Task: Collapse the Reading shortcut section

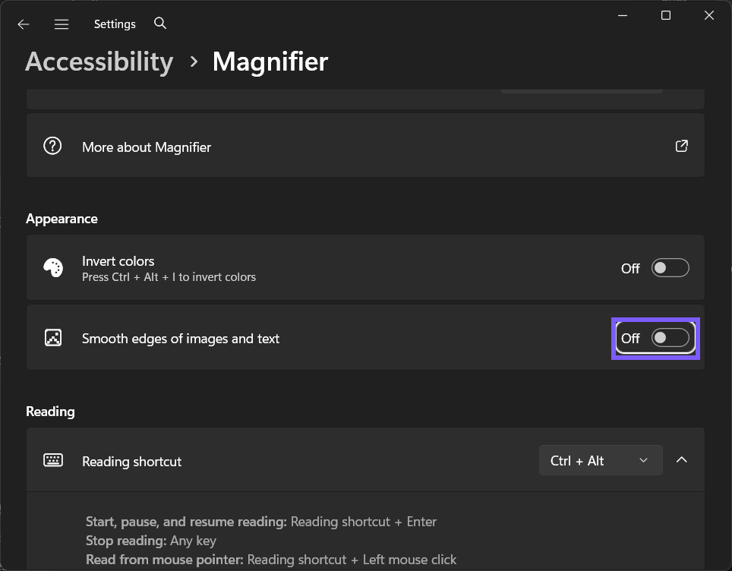Action: pyautogui.click(x=682, y=460)
